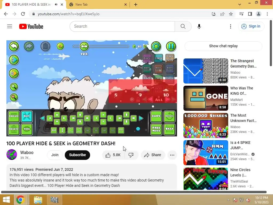Click the editor redo arrow in video

click(x=29, y=46)
